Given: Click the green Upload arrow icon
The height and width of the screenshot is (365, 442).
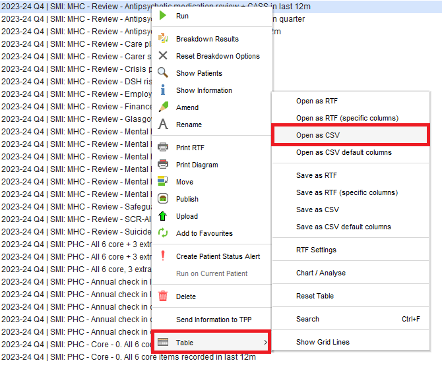Looking at the screenshot, I should click(x=163, y=216).
